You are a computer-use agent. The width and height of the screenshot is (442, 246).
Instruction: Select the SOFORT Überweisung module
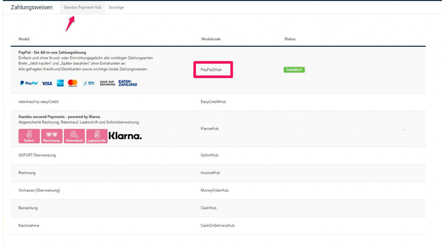pos(37,155)
